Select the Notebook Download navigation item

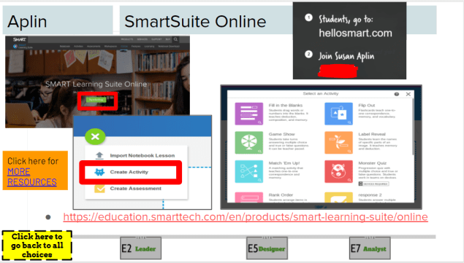(169, 47)
